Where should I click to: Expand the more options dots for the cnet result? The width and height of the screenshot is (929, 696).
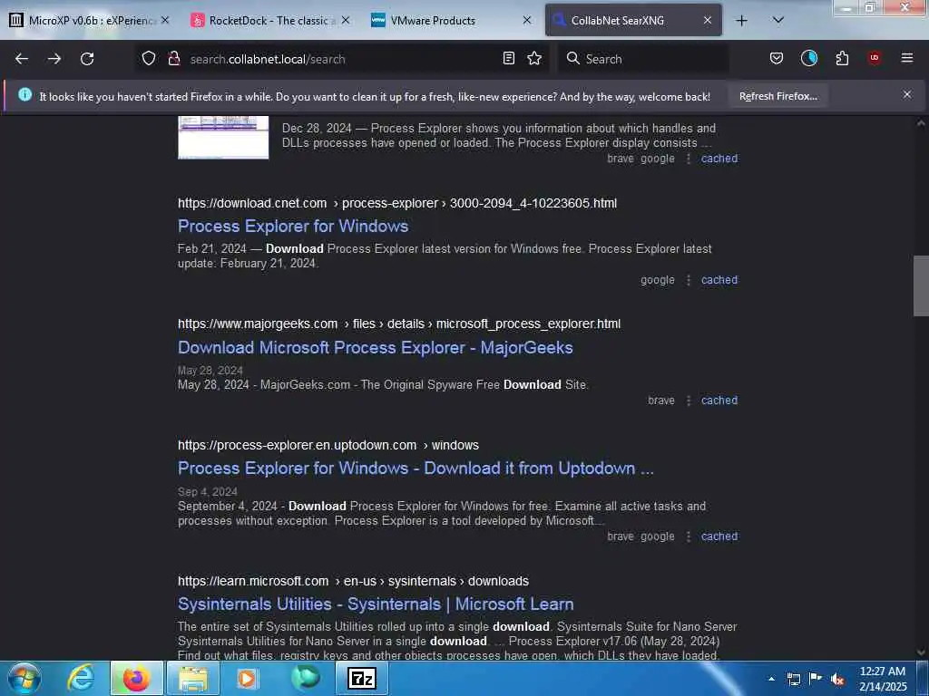click(x=688, y=280)
